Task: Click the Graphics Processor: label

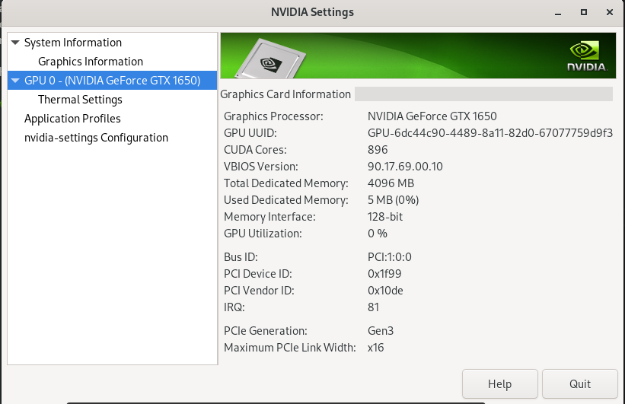Action: click(x=273, y=116)
